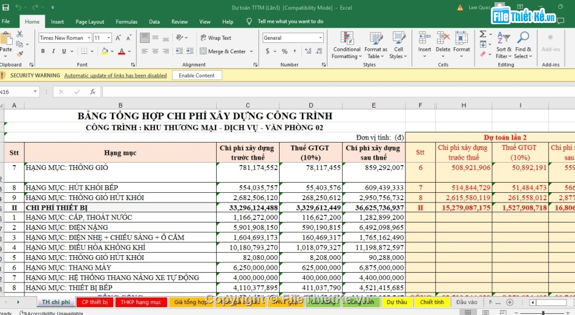Align text left in cell
The width and height of the screenshot is (575, 315).
tap(145, 51)
